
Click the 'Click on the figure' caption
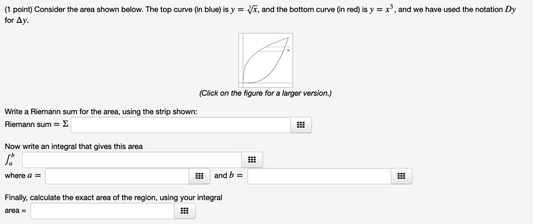266,93
